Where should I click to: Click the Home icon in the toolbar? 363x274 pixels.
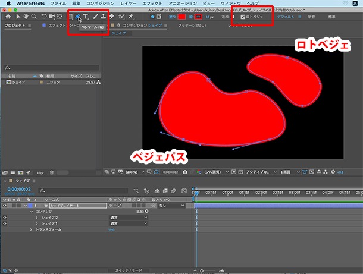(x=8, y=17)
